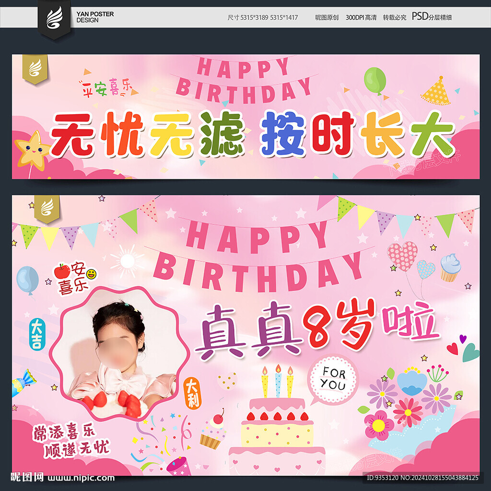Click the green balloon in top banner
Image resolution: width=491 pixels, height=491 pixels.
tap(375, 81)
